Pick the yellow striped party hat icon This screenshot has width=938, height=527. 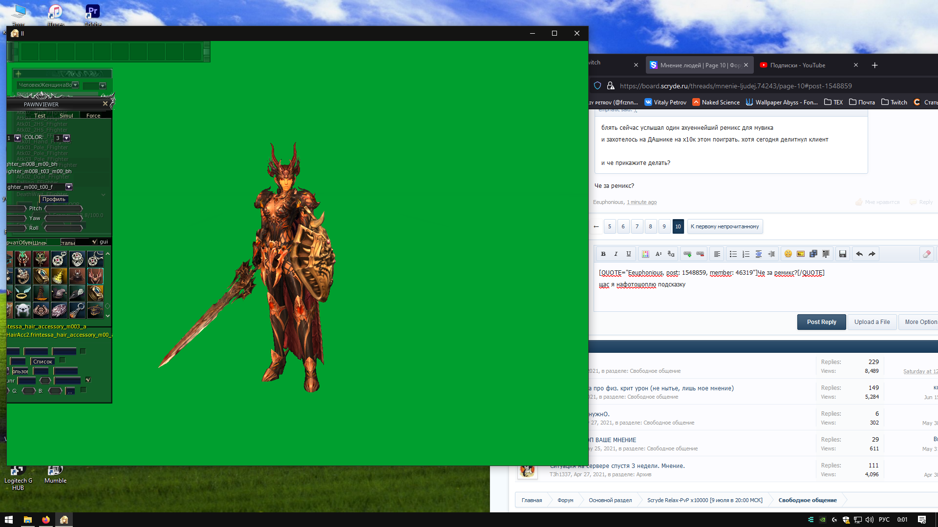(59, 276)
